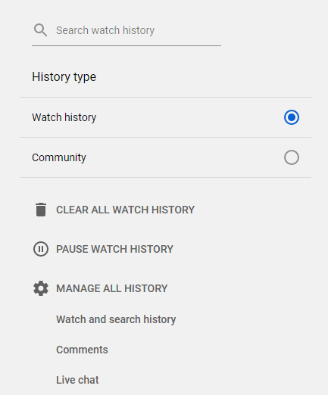
Task: Click the magnifying glass search icon
Action: 40,30
